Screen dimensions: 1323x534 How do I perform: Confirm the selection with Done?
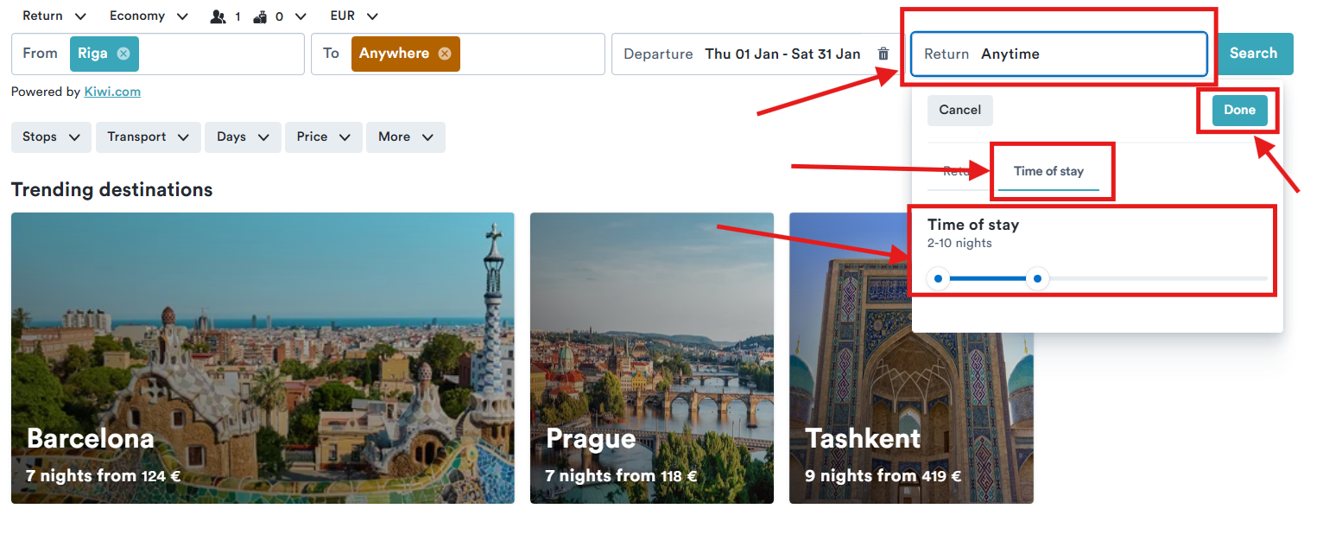coord(1239,110)
